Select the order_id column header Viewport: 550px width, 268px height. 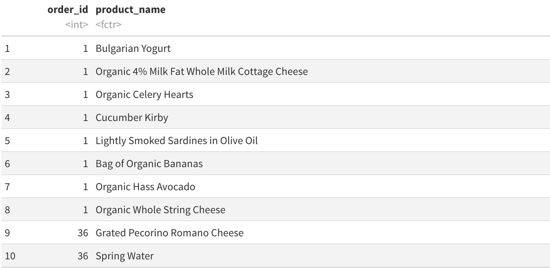click(x=68, y=10)
